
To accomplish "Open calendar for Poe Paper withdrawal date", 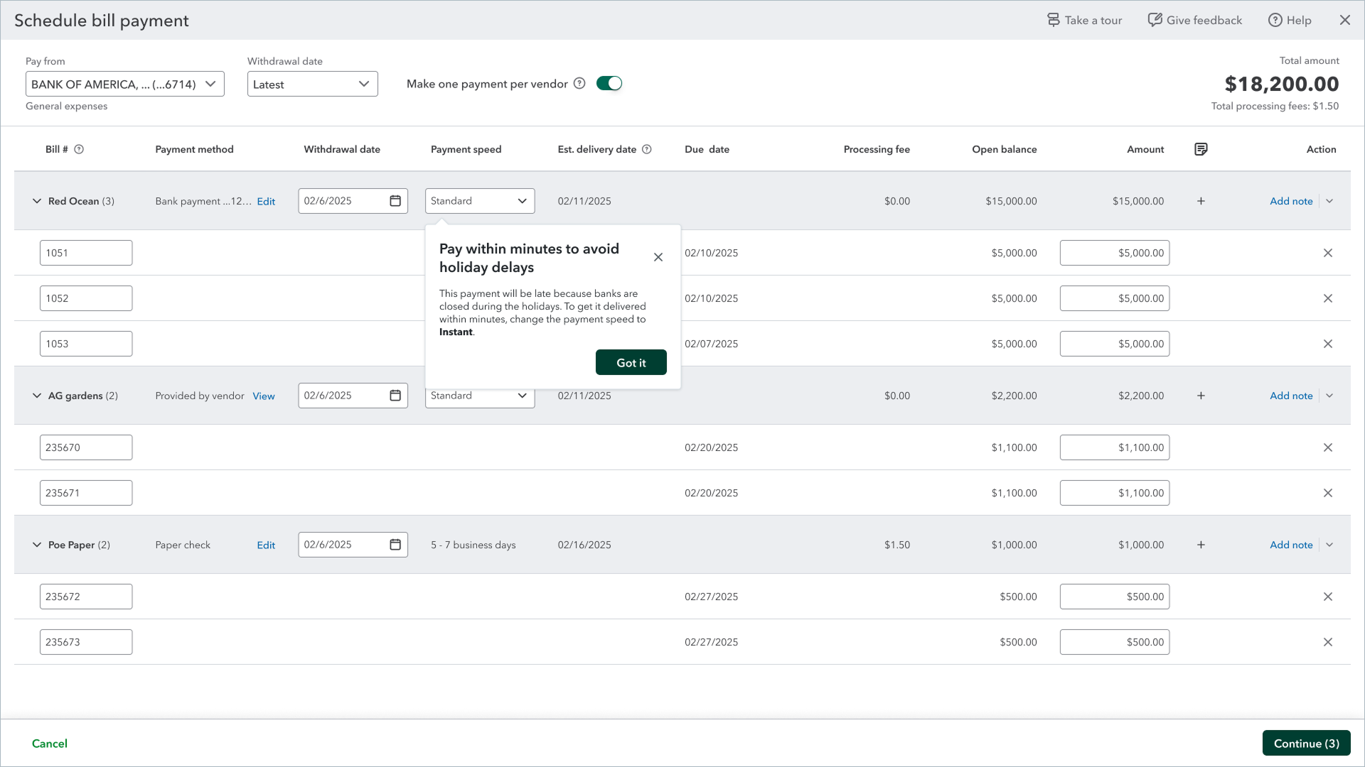I will (395, 545).
